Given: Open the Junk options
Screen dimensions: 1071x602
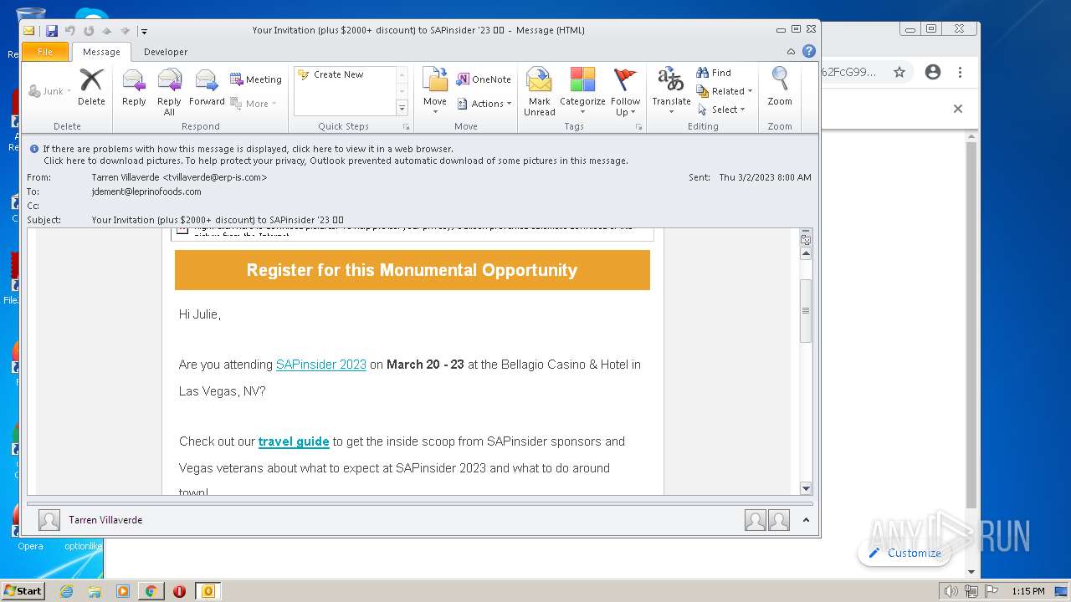Looking at the screenshot, I should point(50,91).
